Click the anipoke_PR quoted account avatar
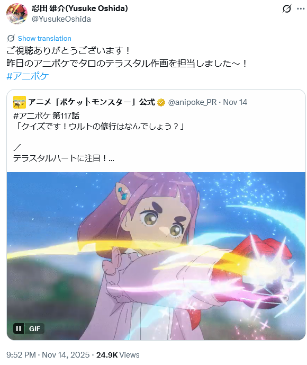This screenshot has width=307, height=365. pos(19,102)
